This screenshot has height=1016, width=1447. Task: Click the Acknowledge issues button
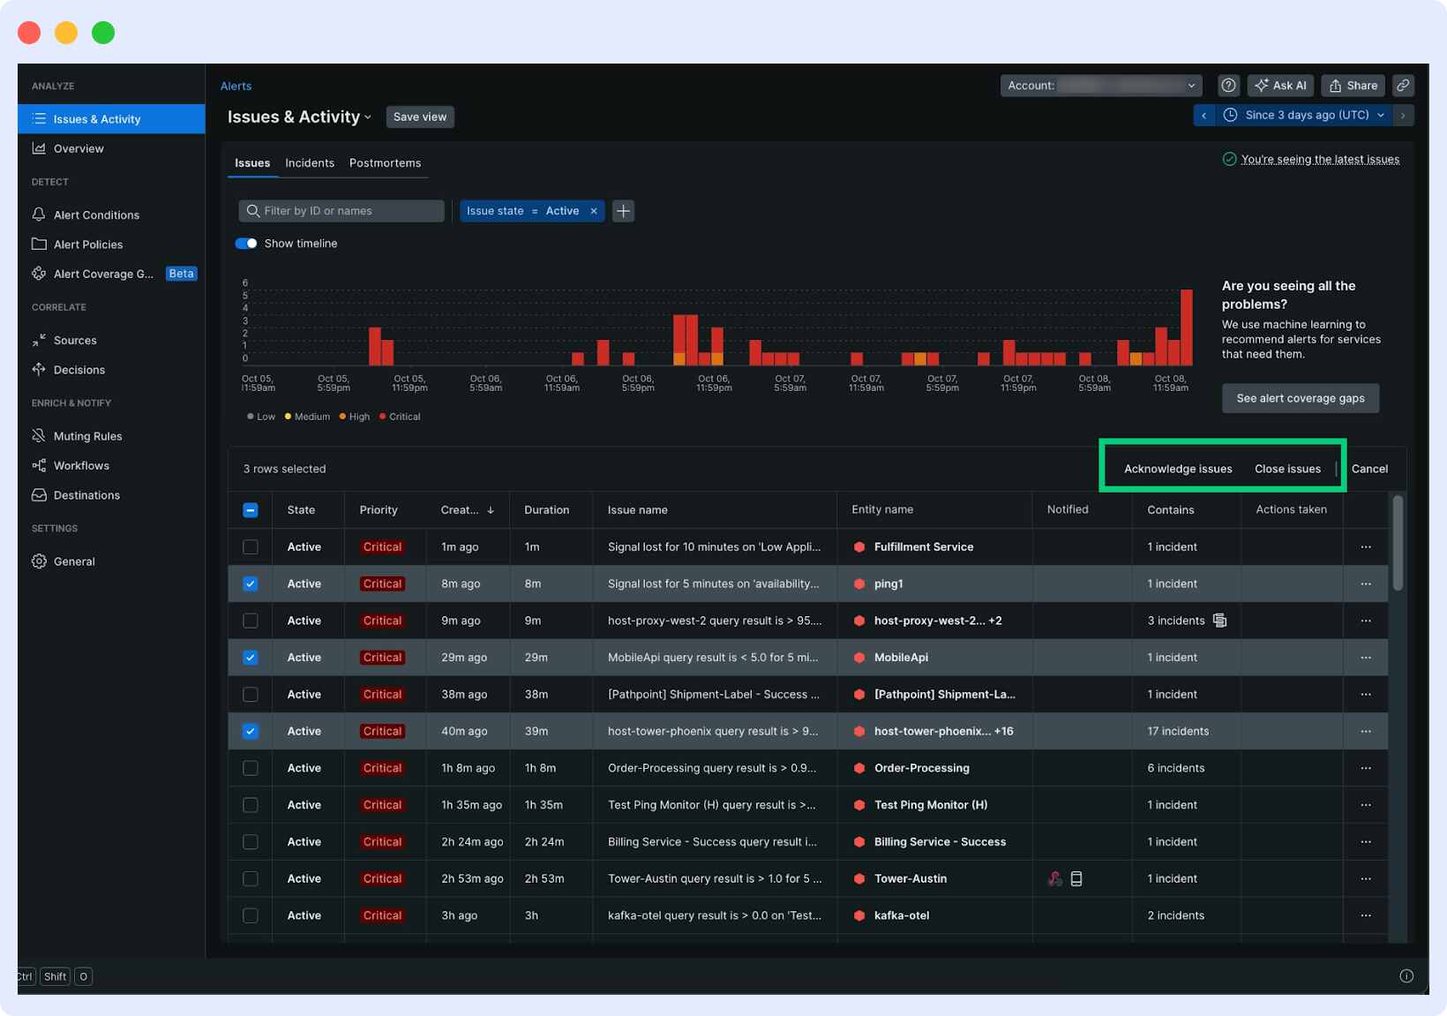[1179, 469]
